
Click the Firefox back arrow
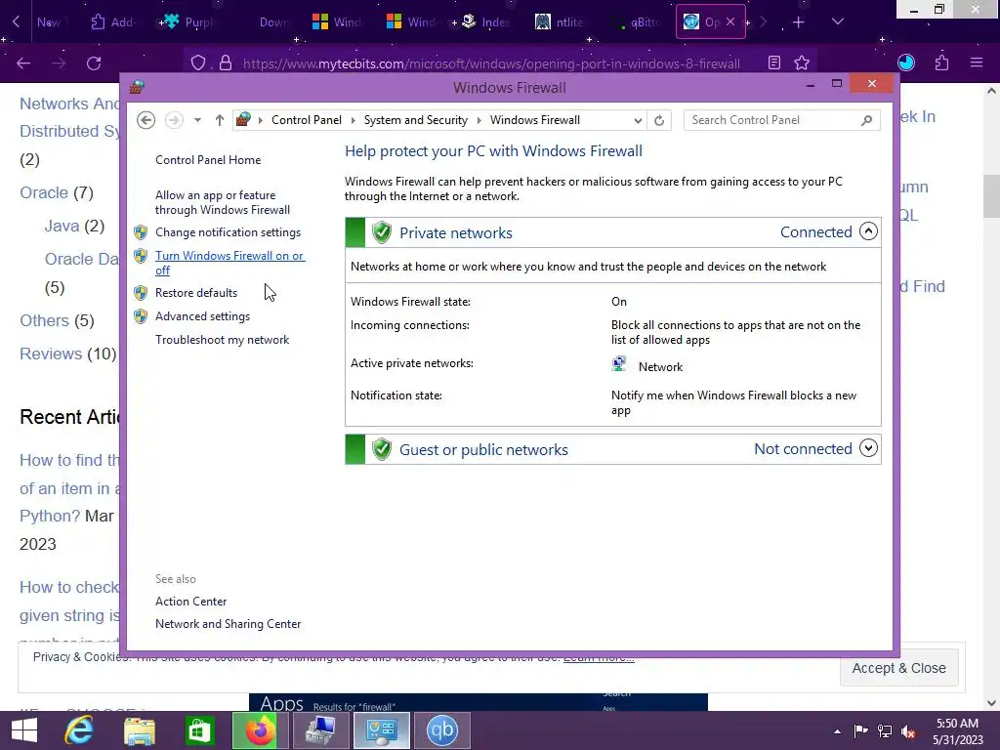[23, 63]
